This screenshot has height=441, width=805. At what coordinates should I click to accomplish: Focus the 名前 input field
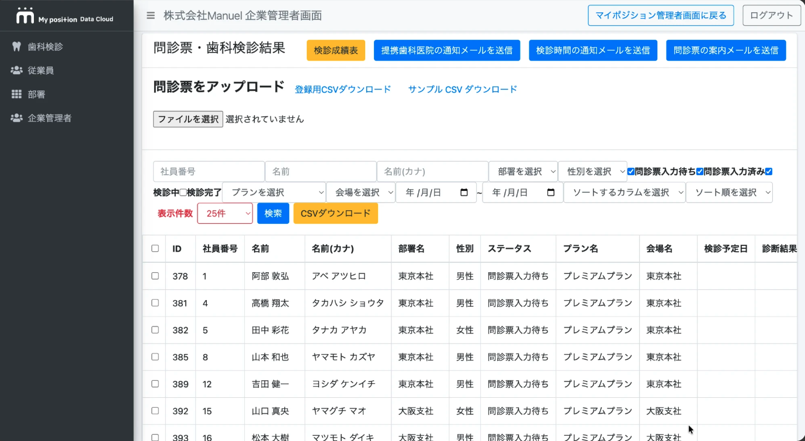pyautogui.click(x=321, y=172)
